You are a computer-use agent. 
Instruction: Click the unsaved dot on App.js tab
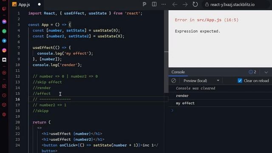(x=40, y=4)
